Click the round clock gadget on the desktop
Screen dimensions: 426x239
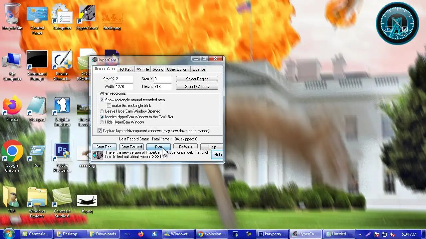click(x=397, y=23)
